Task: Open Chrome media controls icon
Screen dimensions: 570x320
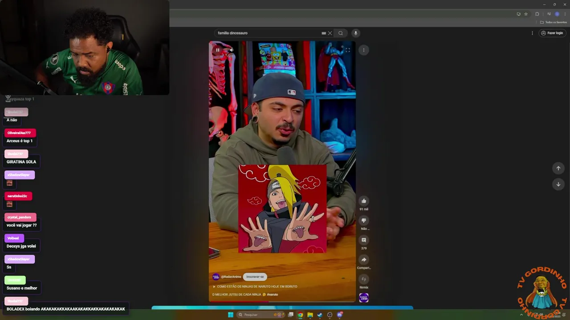Action: (x=549, y=14)
